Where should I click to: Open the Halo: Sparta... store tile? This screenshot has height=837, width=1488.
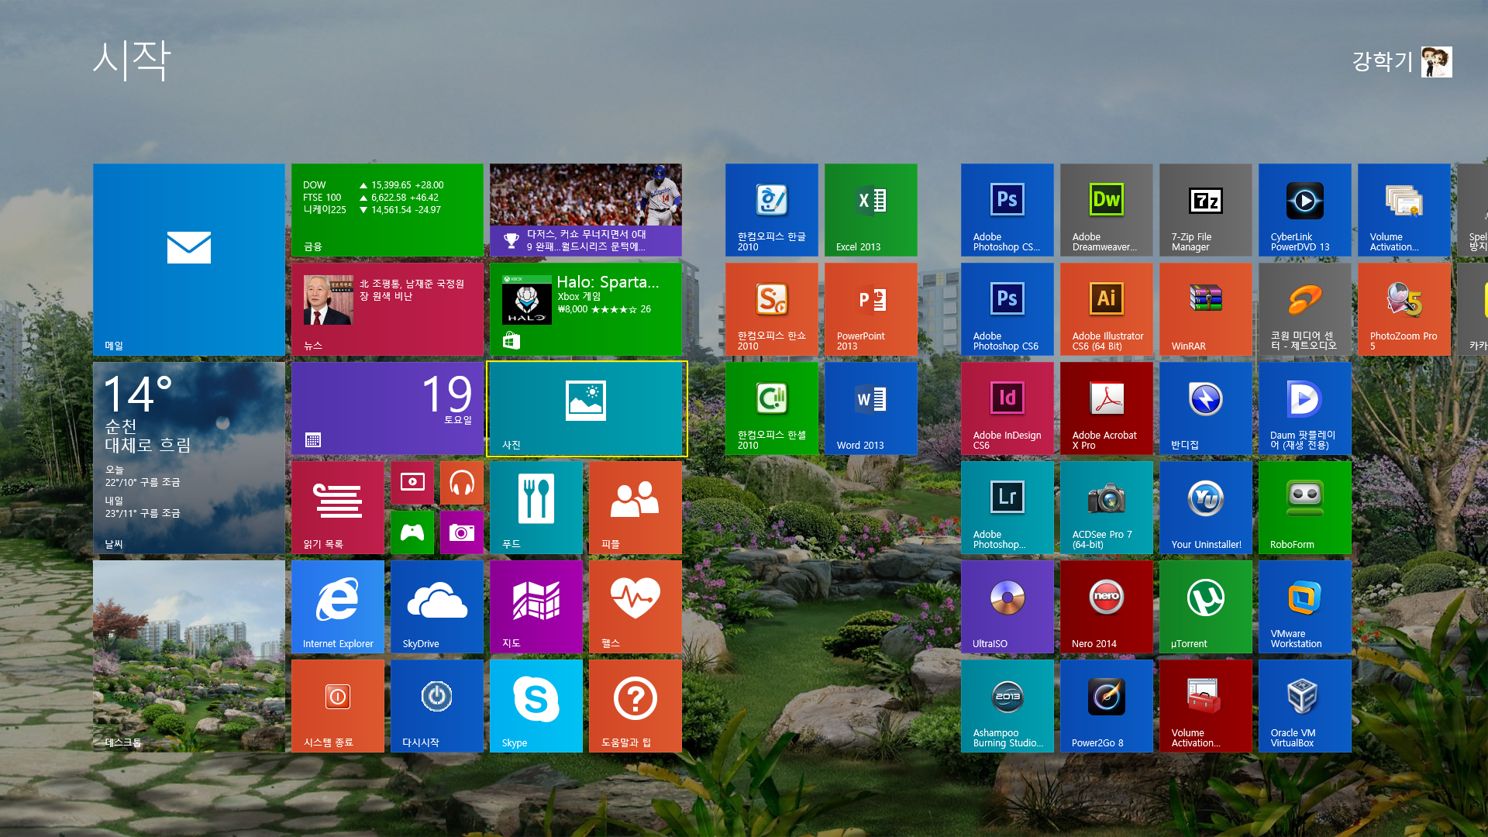click(586, 309)
